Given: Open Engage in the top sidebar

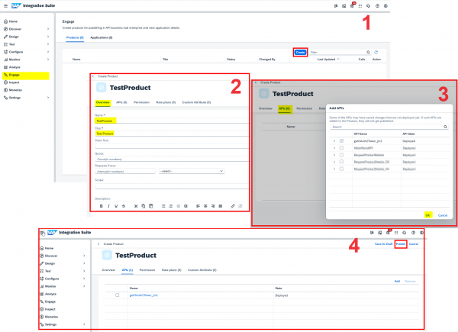Looking at the screenshot, I should (16, 76).
